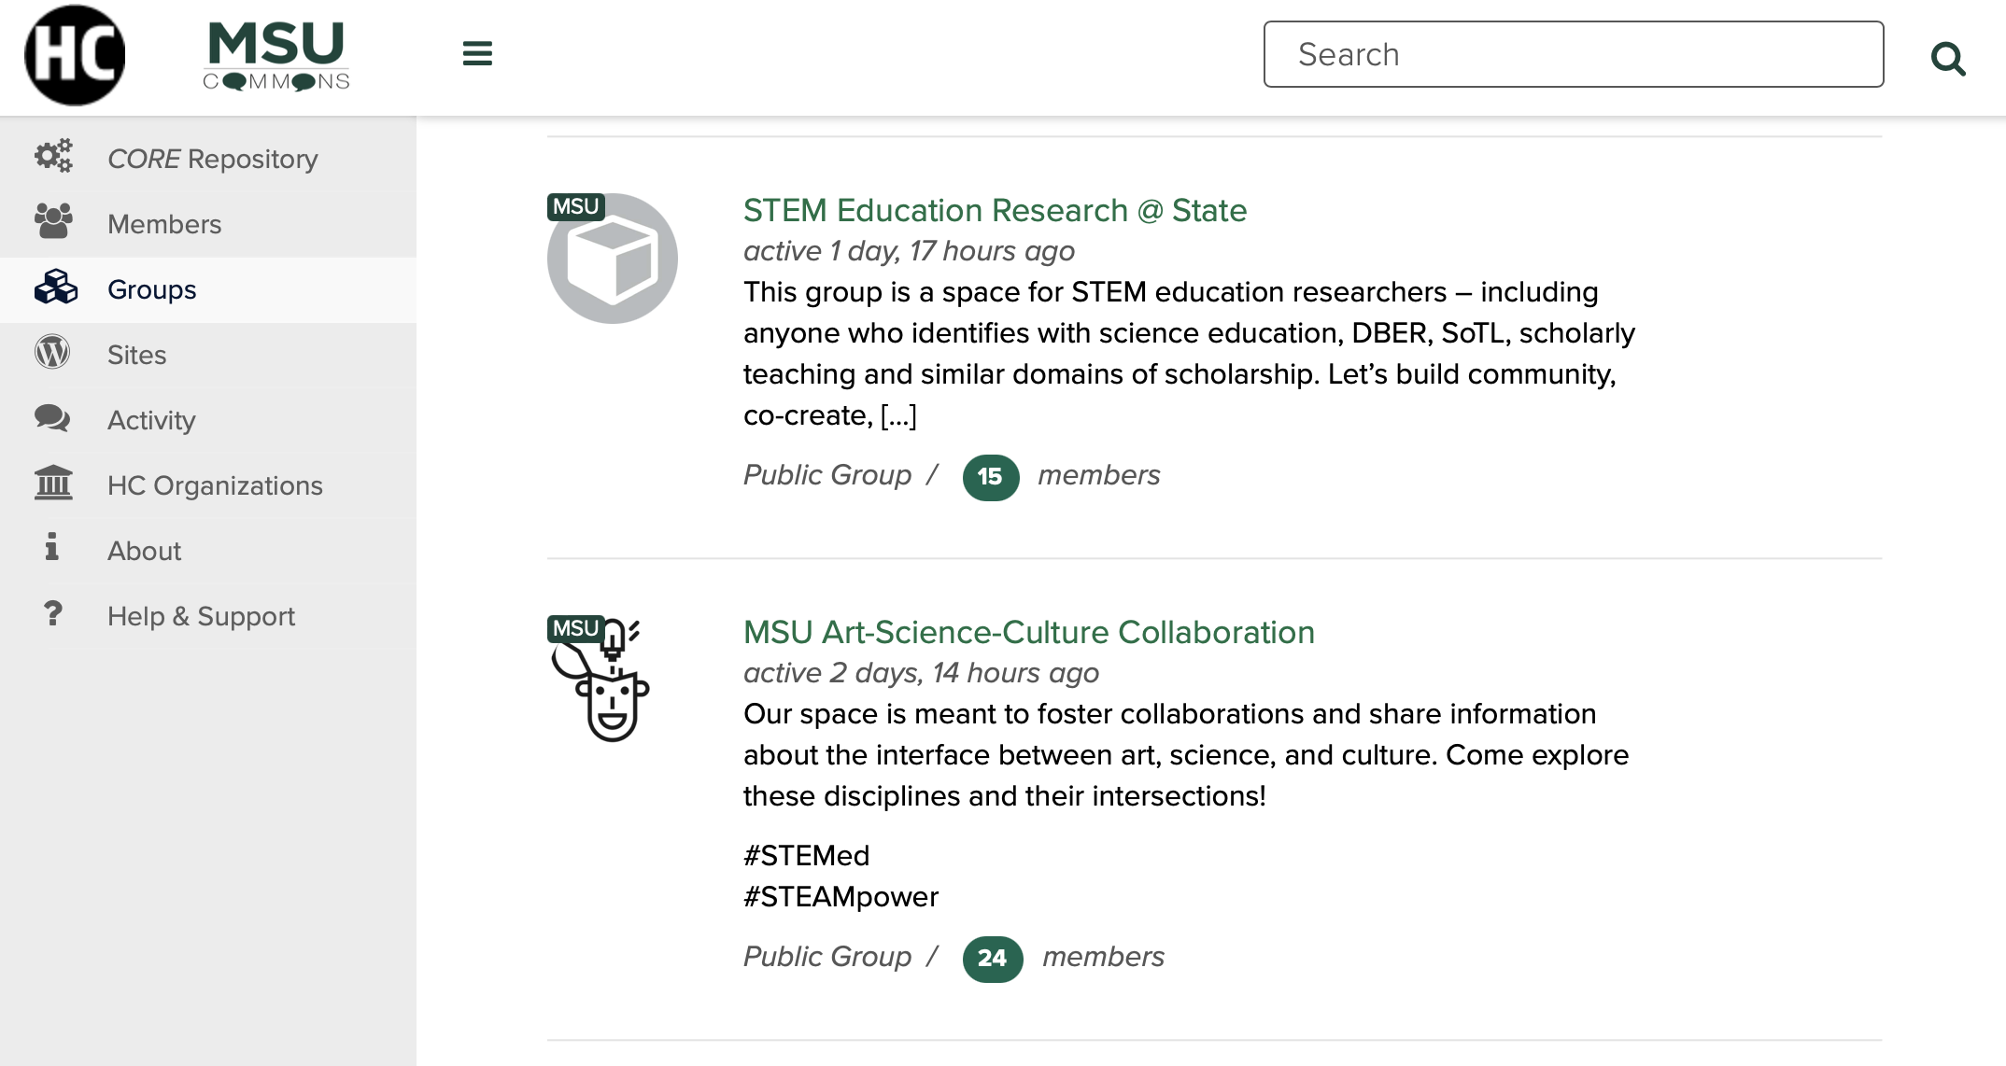Click inside the Search input field

tap(1573, 54)
